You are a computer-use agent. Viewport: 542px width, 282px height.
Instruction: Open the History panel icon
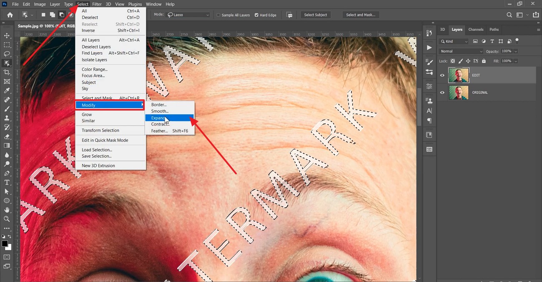(x=429, y=33)
